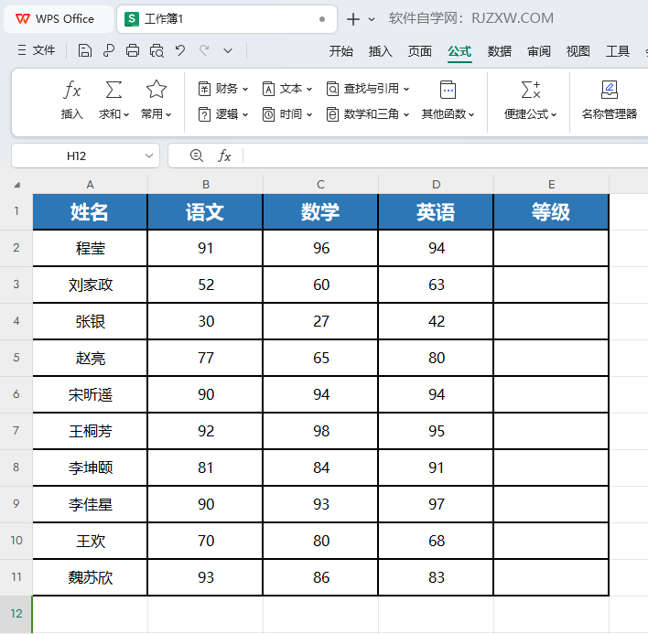The height and width of the screenshot is (634, 648).
Task: Open the 财务 financial functions icon
Action: click(205, 89)
